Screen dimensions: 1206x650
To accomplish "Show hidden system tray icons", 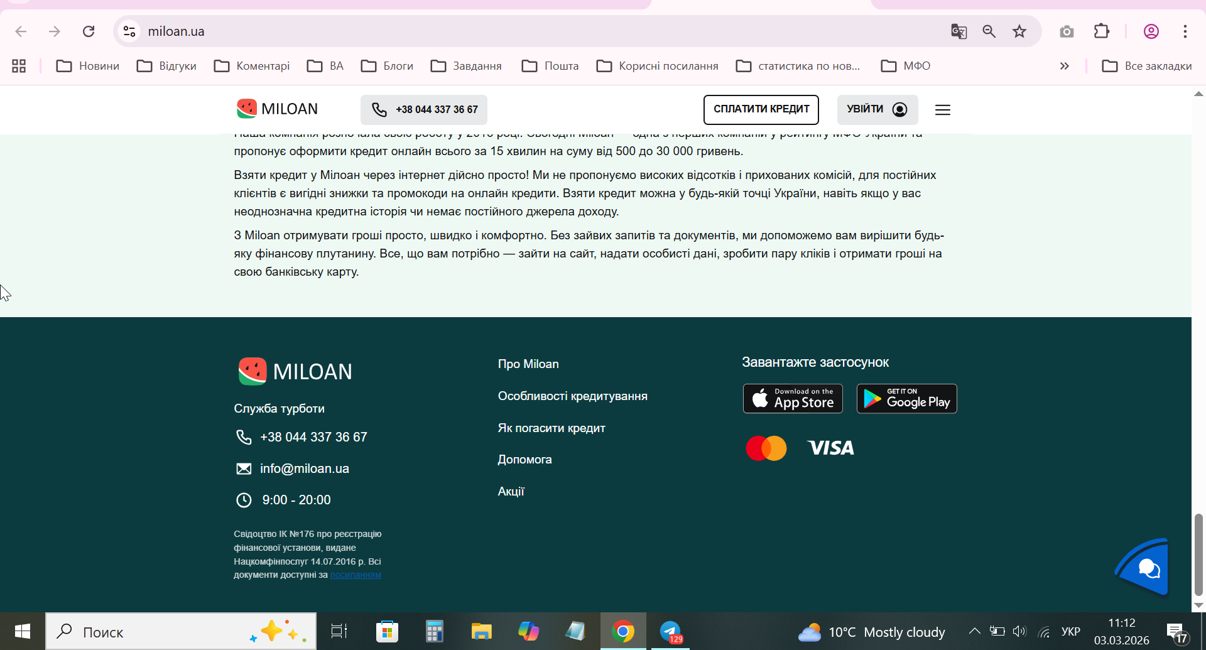I will (974, 631).
